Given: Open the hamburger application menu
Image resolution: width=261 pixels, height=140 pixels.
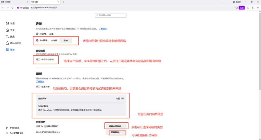Looking at the screenshot, I should [258, 8].
